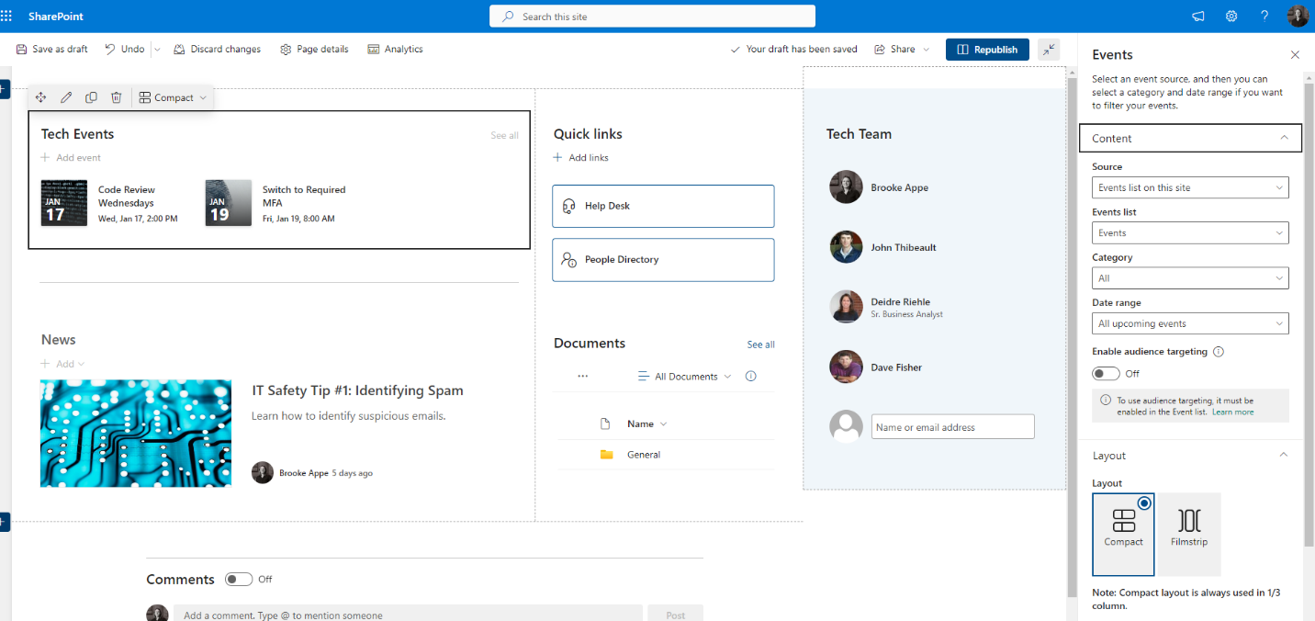
Task: Open SharePoint settings gear
Action: pos(1231,16)
